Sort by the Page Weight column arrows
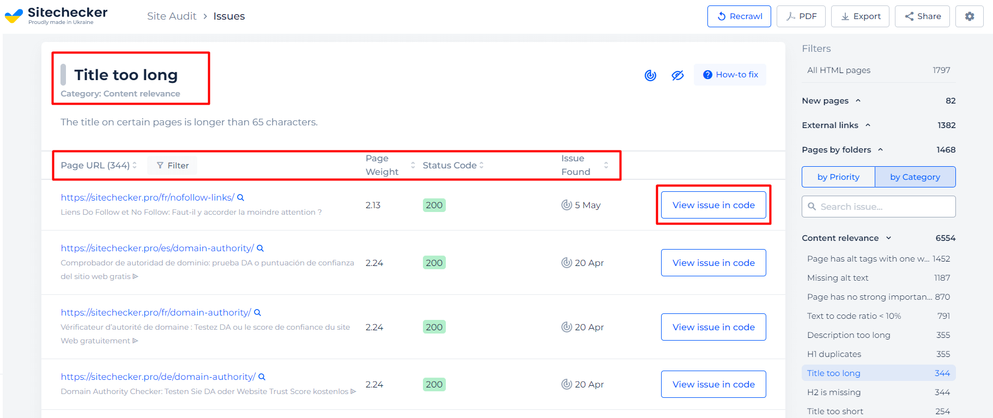 (413, 165)
